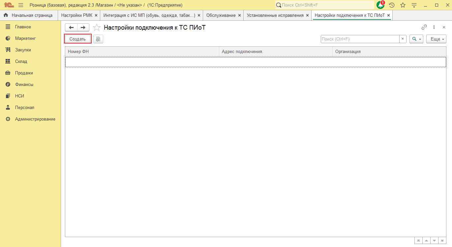Switch to Интеграция с ИС МП tab
Image resolution: width=452 pixels, height=247 pixels.
click(149, 15)
